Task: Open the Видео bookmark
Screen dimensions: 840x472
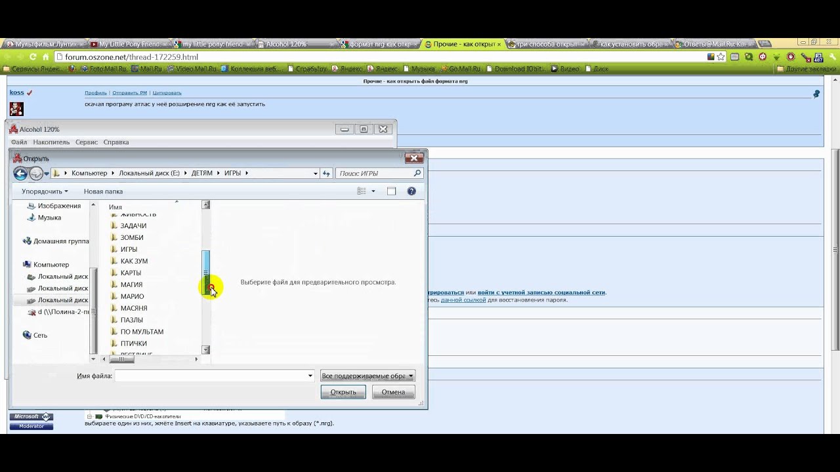Action: pyautogui.click(x=565, y=69)
